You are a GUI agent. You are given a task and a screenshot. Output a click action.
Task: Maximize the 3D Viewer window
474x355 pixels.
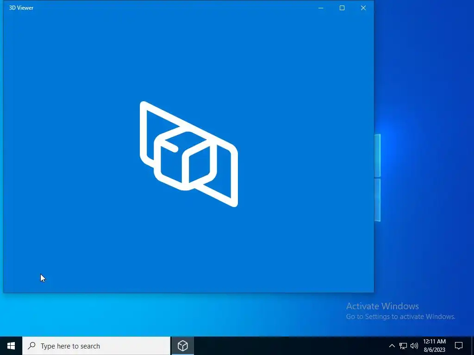click(x=342, y=8)
